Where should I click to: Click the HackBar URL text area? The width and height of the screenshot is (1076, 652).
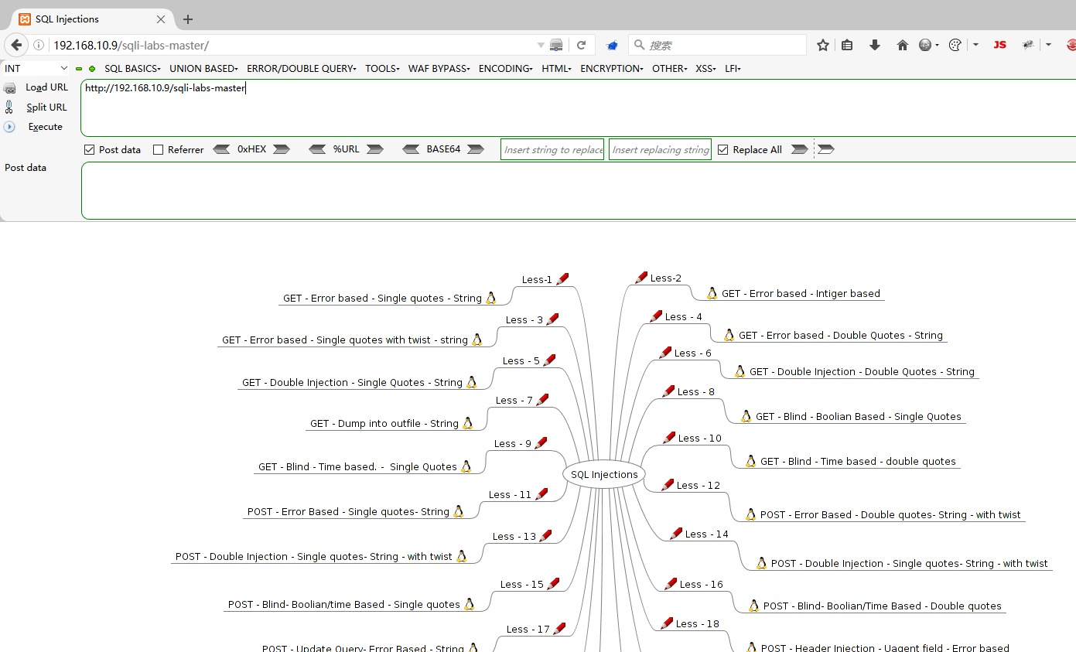click(578, 108)
